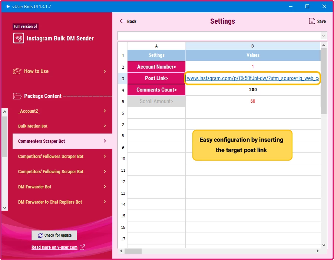Click the grid horizontal scroll right arrow
Viewport: 334px width, 260px height.
[x=318, y=251]
